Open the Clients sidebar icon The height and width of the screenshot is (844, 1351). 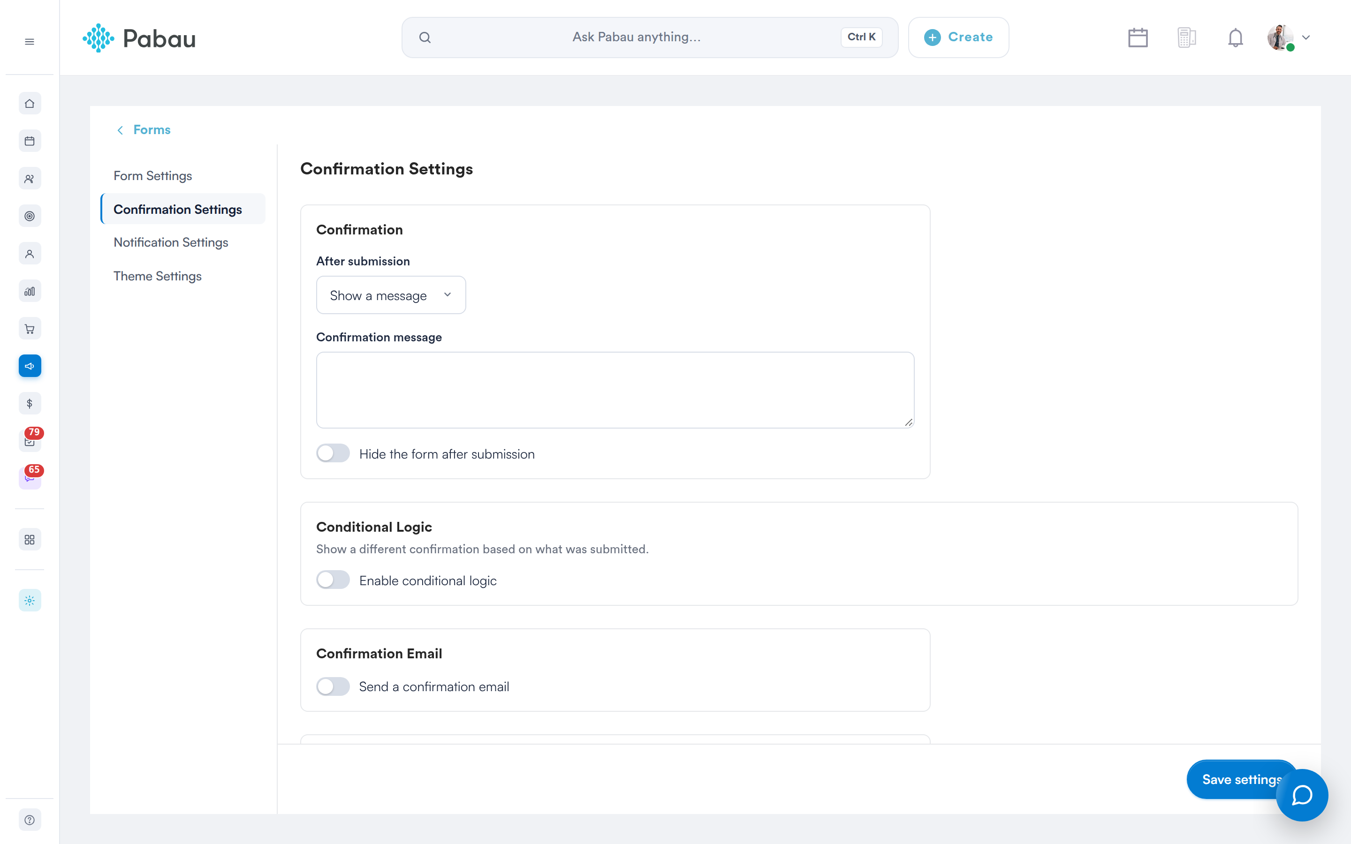tap(30, 179)
